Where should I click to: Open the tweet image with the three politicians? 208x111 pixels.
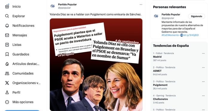pos(96,65)
